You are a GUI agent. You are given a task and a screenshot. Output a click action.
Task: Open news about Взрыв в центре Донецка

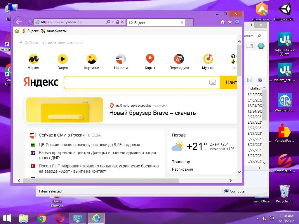tap(97, 155)
